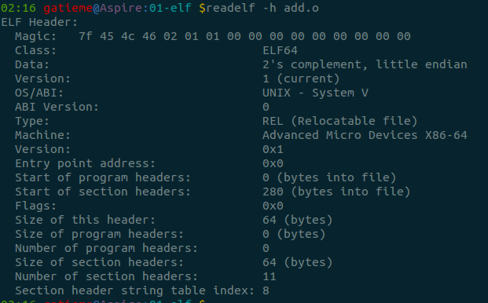Screen dimensions: 488x303
Task: Click the readelf -h add.o command text
Action: click(x=262, y=8)
